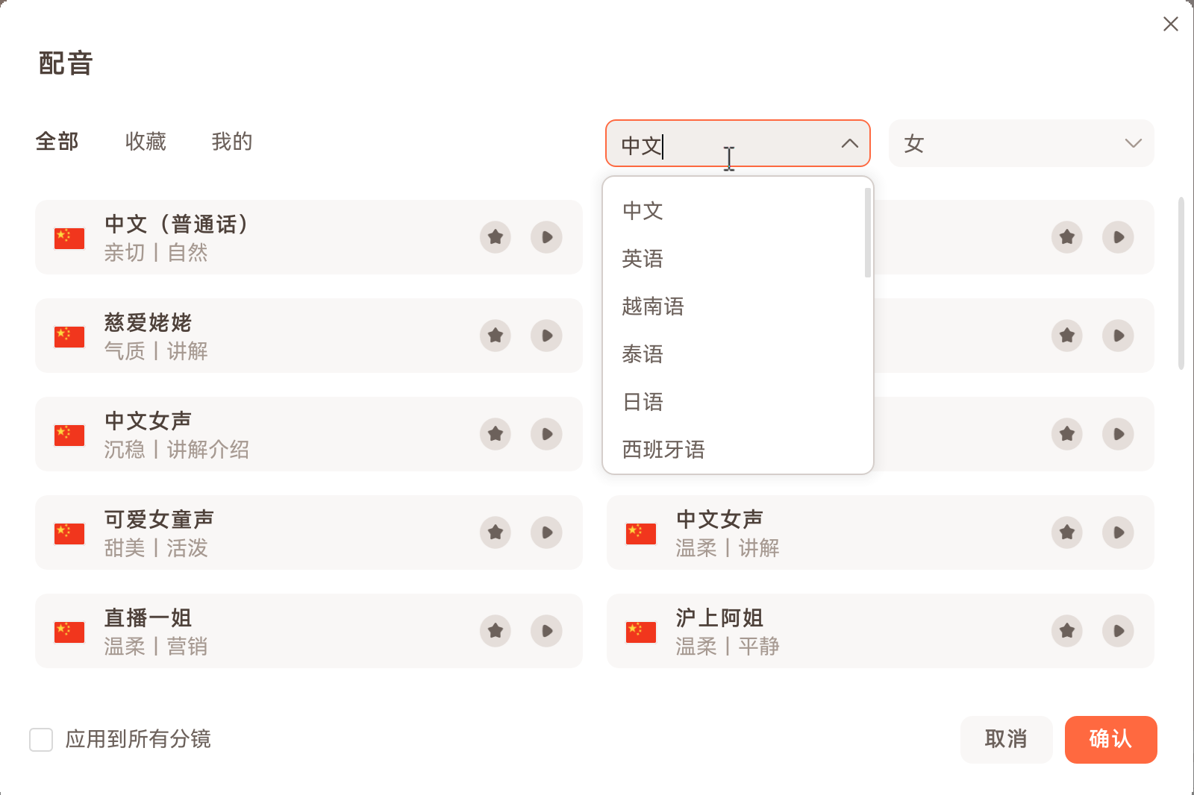The image size is (1194, 795).
Task: Click the language list scrollbar
Action: coord(868,233)
